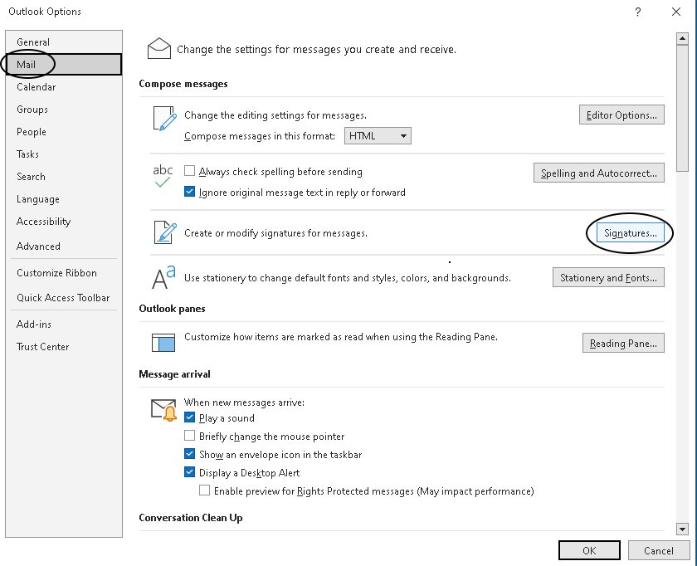The height and width of the screenshot is (566, 697).
Task: Select the General options category
Action: [64, 41]
